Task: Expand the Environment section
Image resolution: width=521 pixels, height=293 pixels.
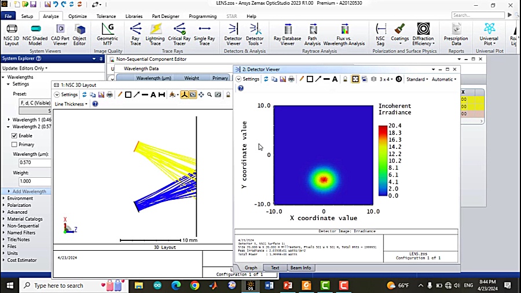Action: (3, 198)
